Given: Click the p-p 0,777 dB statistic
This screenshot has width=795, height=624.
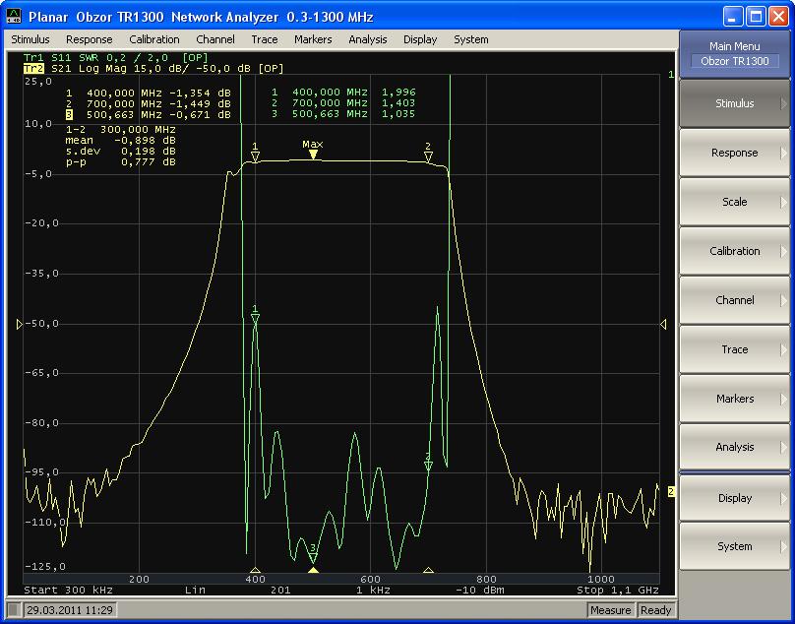Looking at the screenshot, I should point(120,162).
